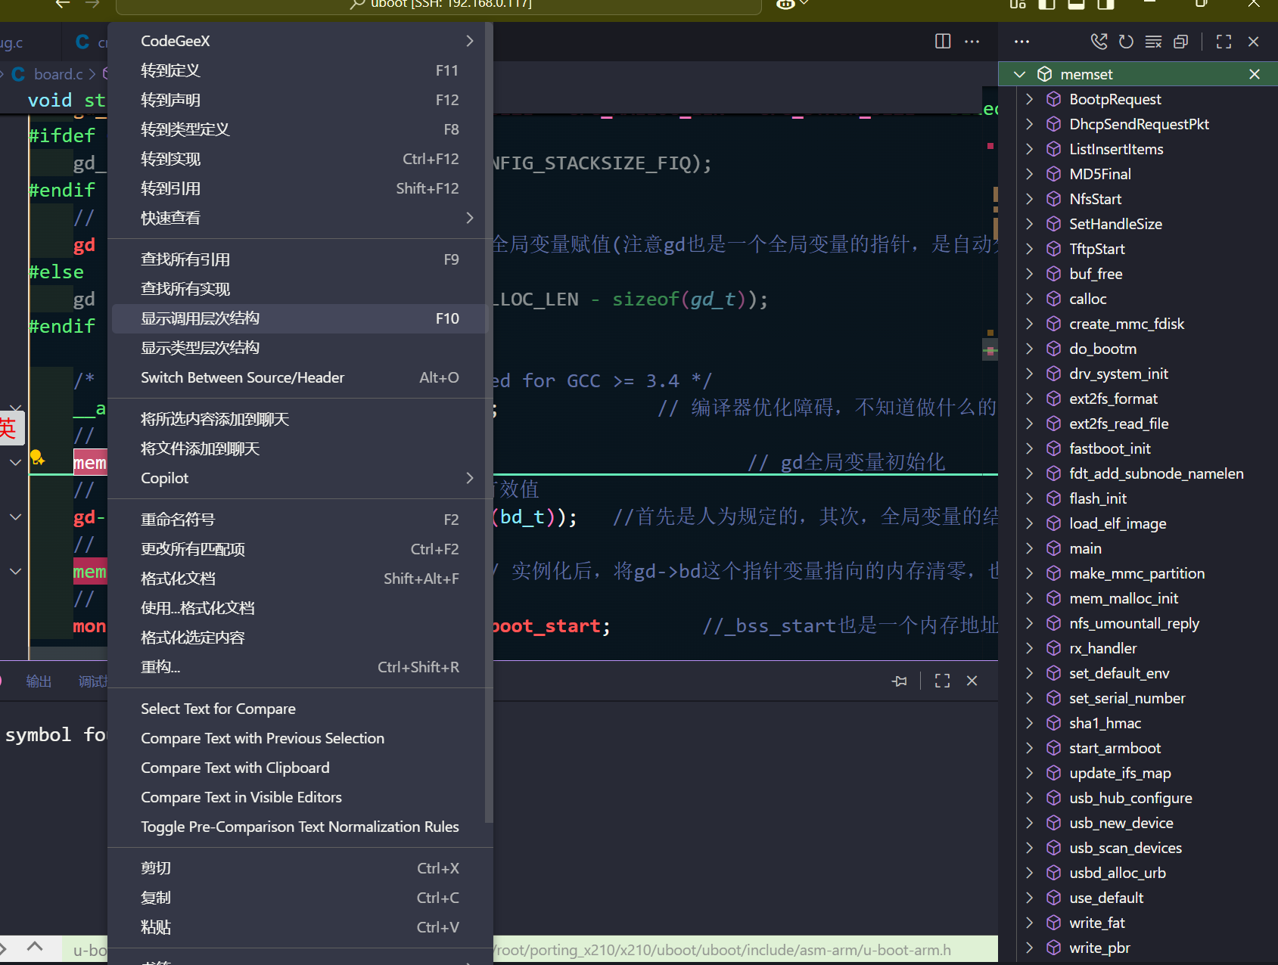The width and height of the screenshot is (1278, 965).
Task: Dismiss the memset root entry
Action: pyautogui.click(x=1255, y=74)
